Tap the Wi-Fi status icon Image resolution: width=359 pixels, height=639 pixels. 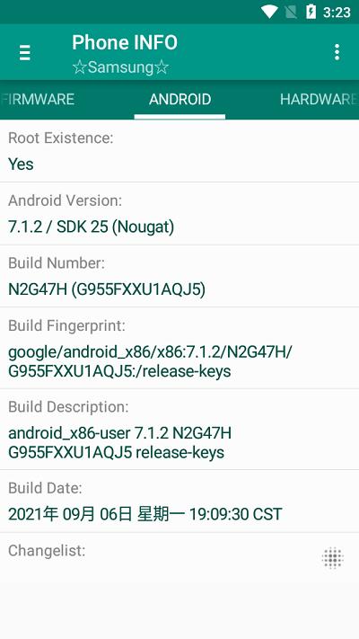coord(269,12)
